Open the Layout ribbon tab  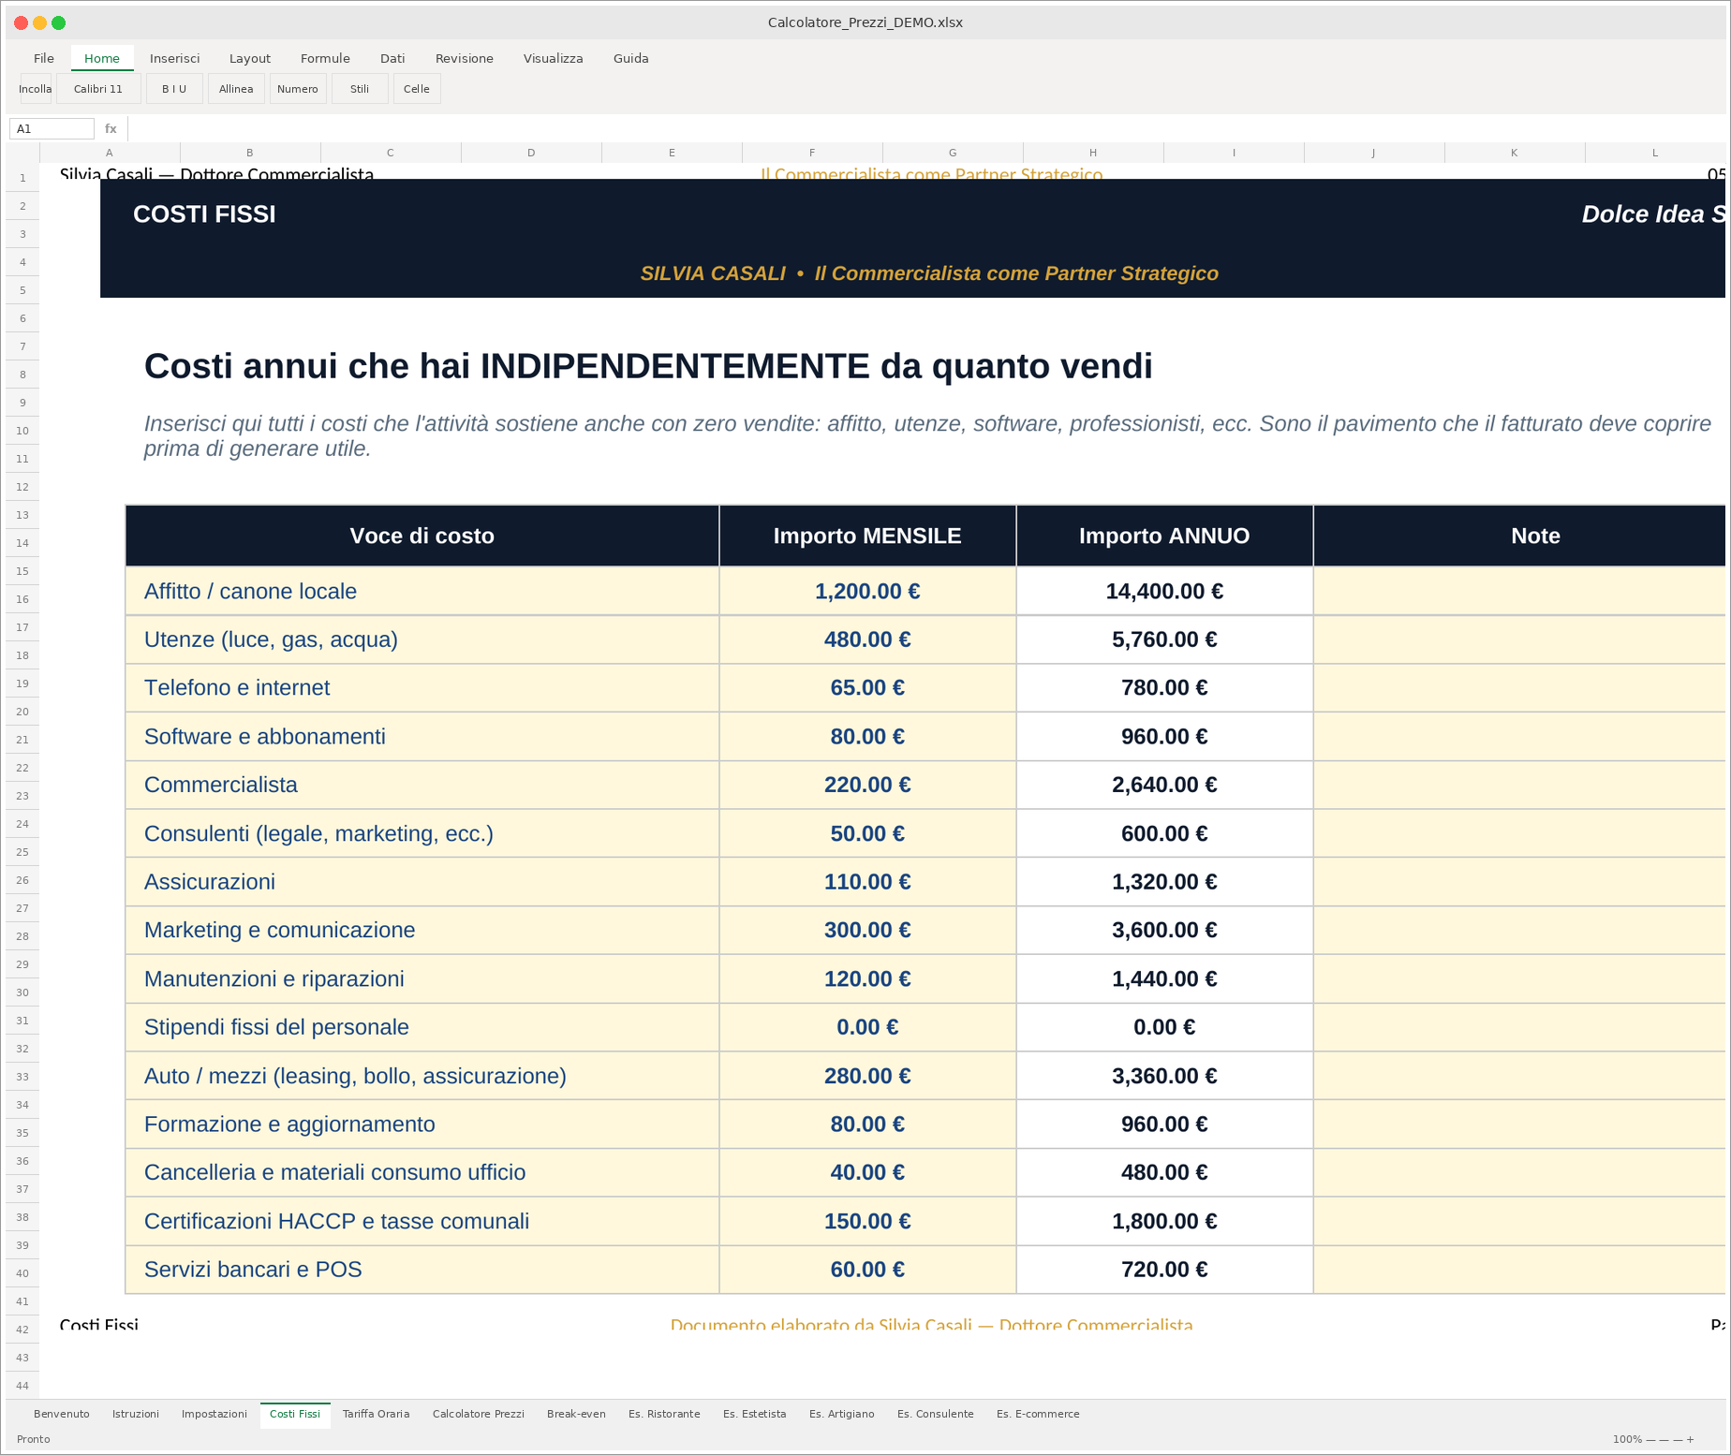[250, 58]
